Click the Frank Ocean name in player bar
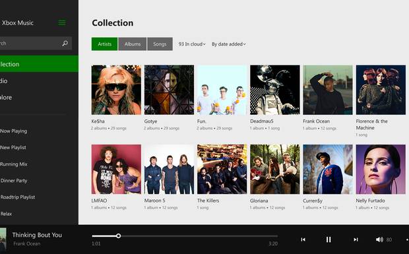The width and height of the screenshot is (409, 254). point(27,243)
